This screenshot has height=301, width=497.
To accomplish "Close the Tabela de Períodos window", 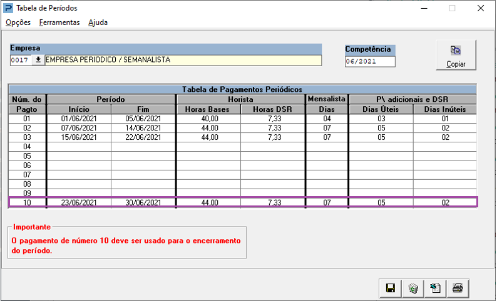I will 481,9.
